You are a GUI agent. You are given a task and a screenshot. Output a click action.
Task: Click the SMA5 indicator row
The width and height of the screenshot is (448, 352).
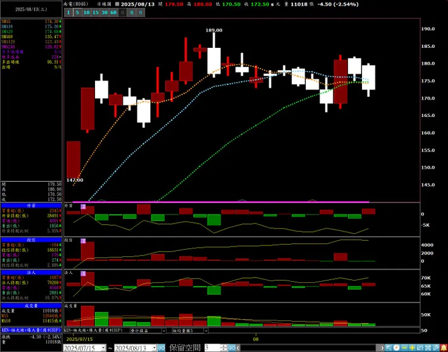point(31,21)
